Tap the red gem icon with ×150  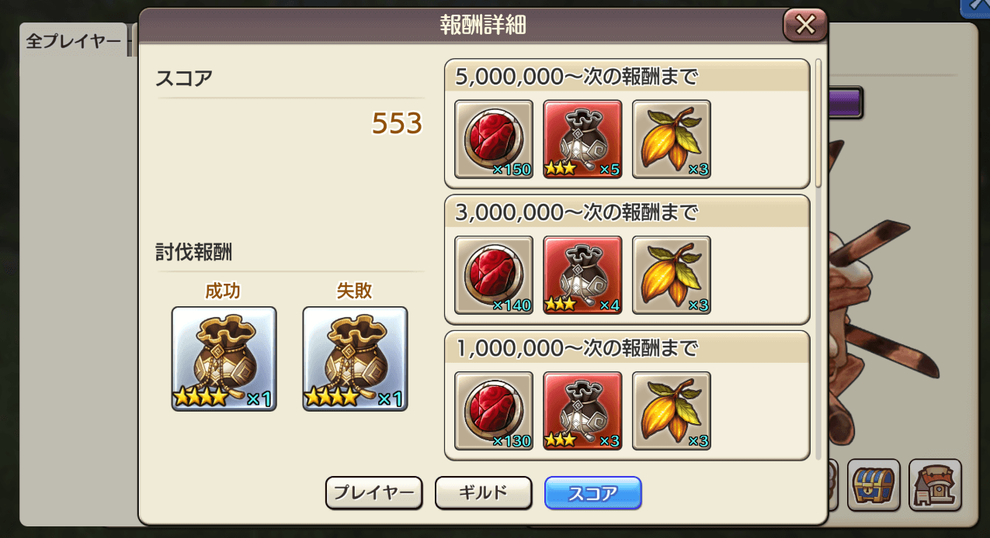pos(494,140)
